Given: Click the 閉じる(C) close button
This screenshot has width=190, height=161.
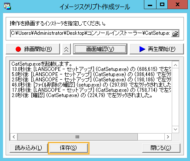Looking at the screenshot, I should (x=161, y=148).
